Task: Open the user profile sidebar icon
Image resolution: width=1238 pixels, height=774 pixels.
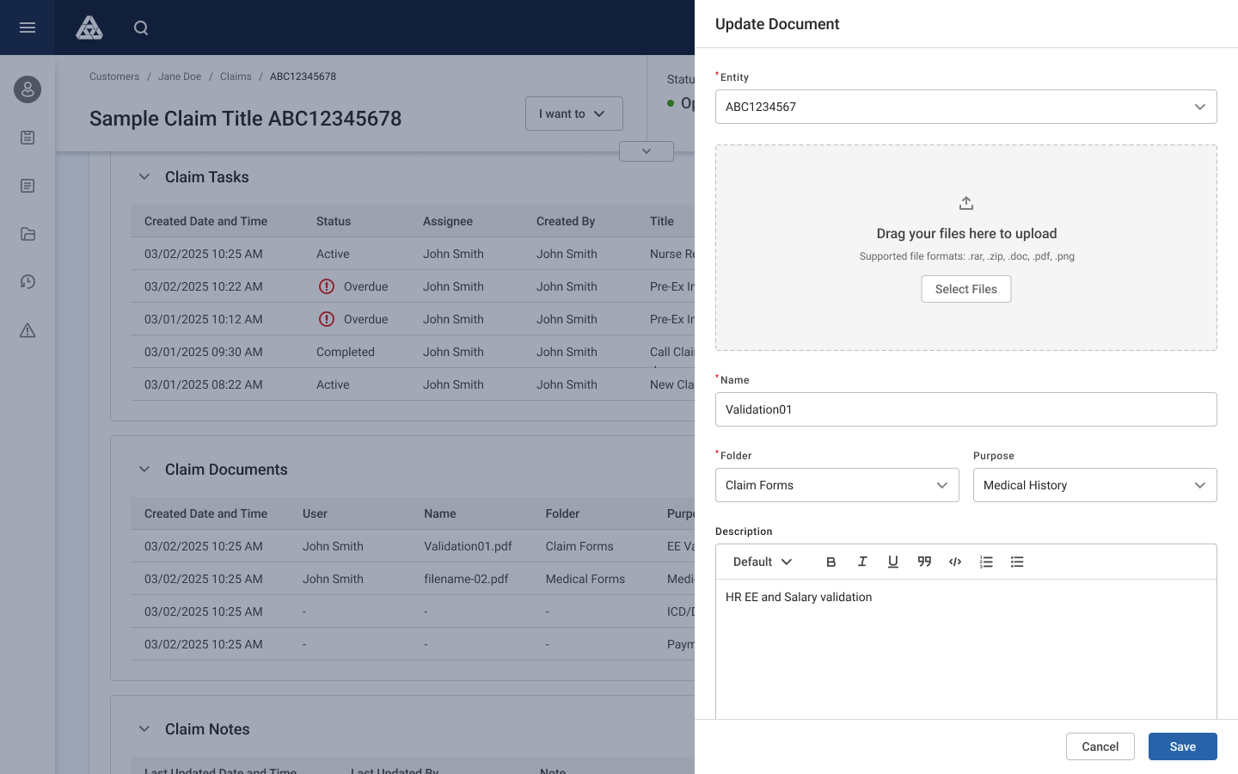Action: [28, 89]
